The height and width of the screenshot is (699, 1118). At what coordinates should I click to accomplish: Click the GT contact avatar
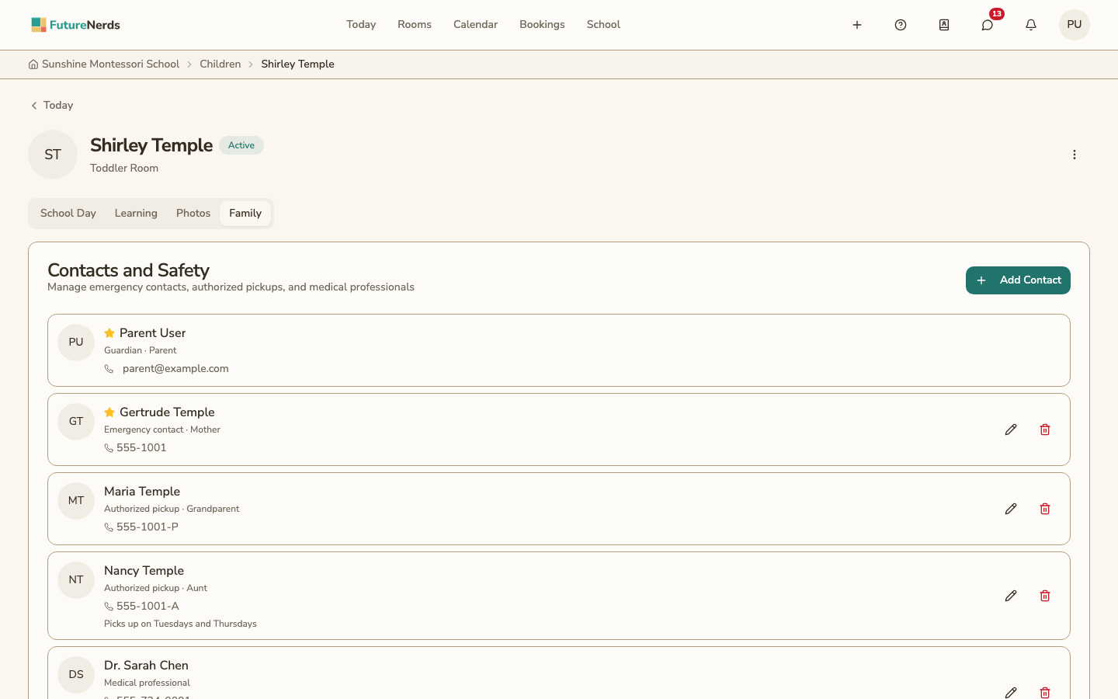click(76, 422)
